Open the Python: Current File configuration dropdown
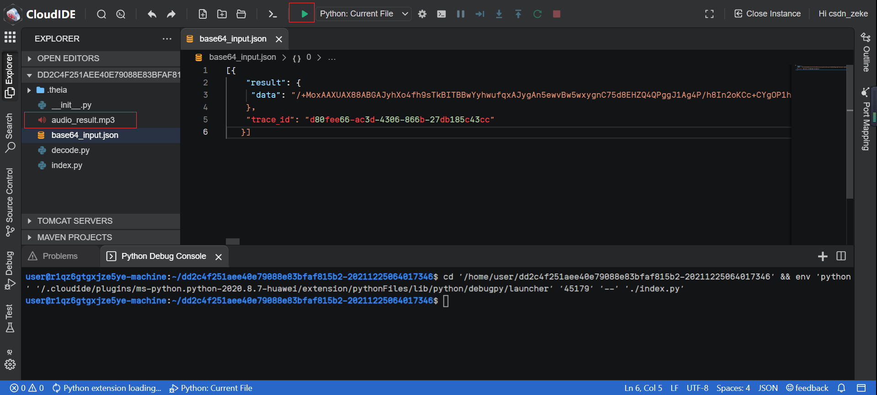The image size is (877, 395). pos(364,14)
